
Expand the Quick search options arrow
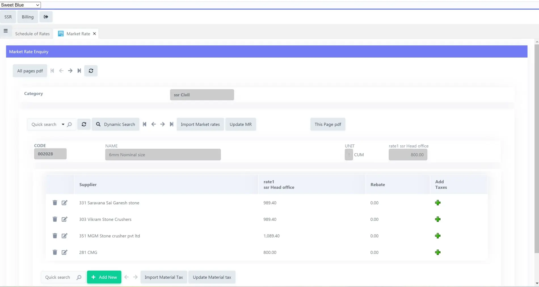[x=63, y=124]
